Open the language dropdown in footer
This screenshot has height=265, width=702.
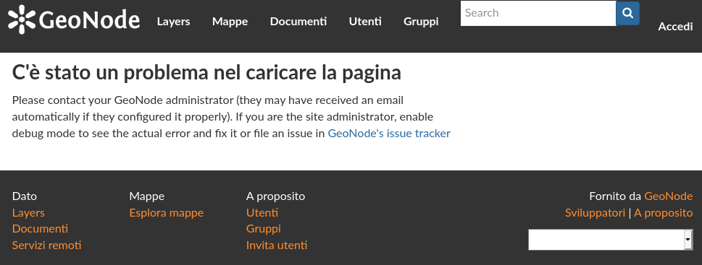611,240
